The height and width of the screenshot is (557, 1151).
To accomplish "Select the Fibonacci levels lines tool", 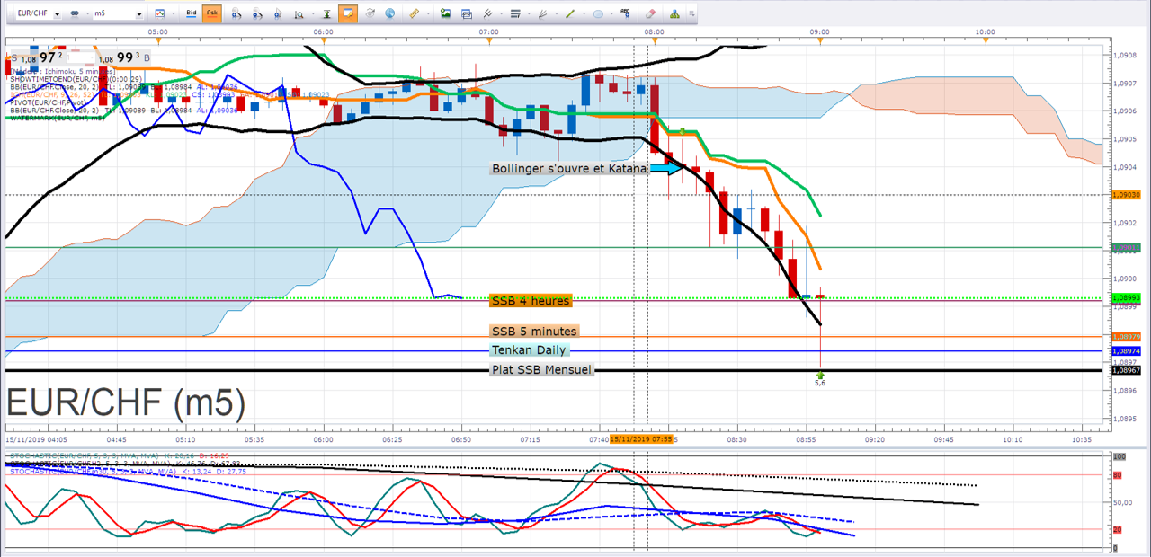I will pos(515,13).
